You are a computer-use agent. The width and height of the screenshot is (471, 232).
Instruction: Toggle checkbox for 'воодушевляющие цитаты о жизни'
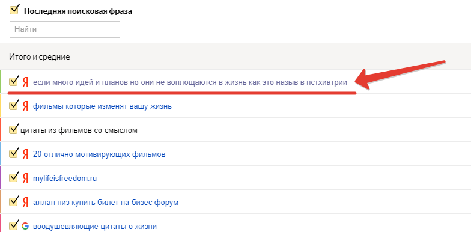point(14,225)
